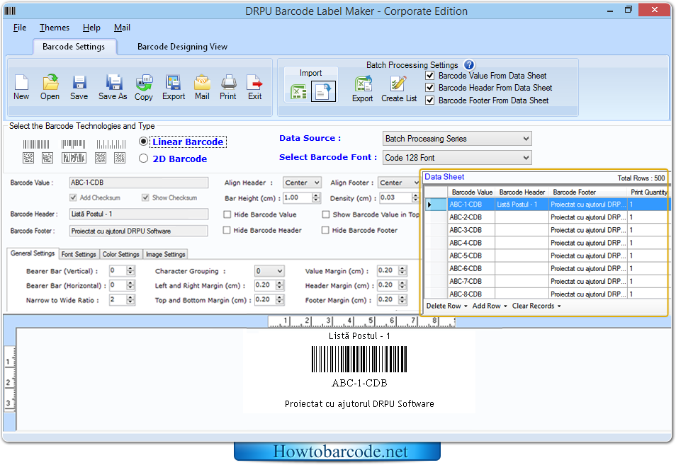This screenshot has height=465, width=676.
Task: Adjust Bearer Bar (Horizontal) stepper
Action: point(130,285)
